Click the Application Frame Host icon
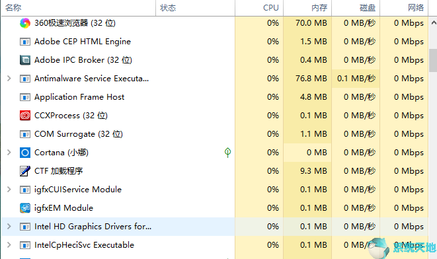Screen dimensions: 437x259 tap(25, 97)
